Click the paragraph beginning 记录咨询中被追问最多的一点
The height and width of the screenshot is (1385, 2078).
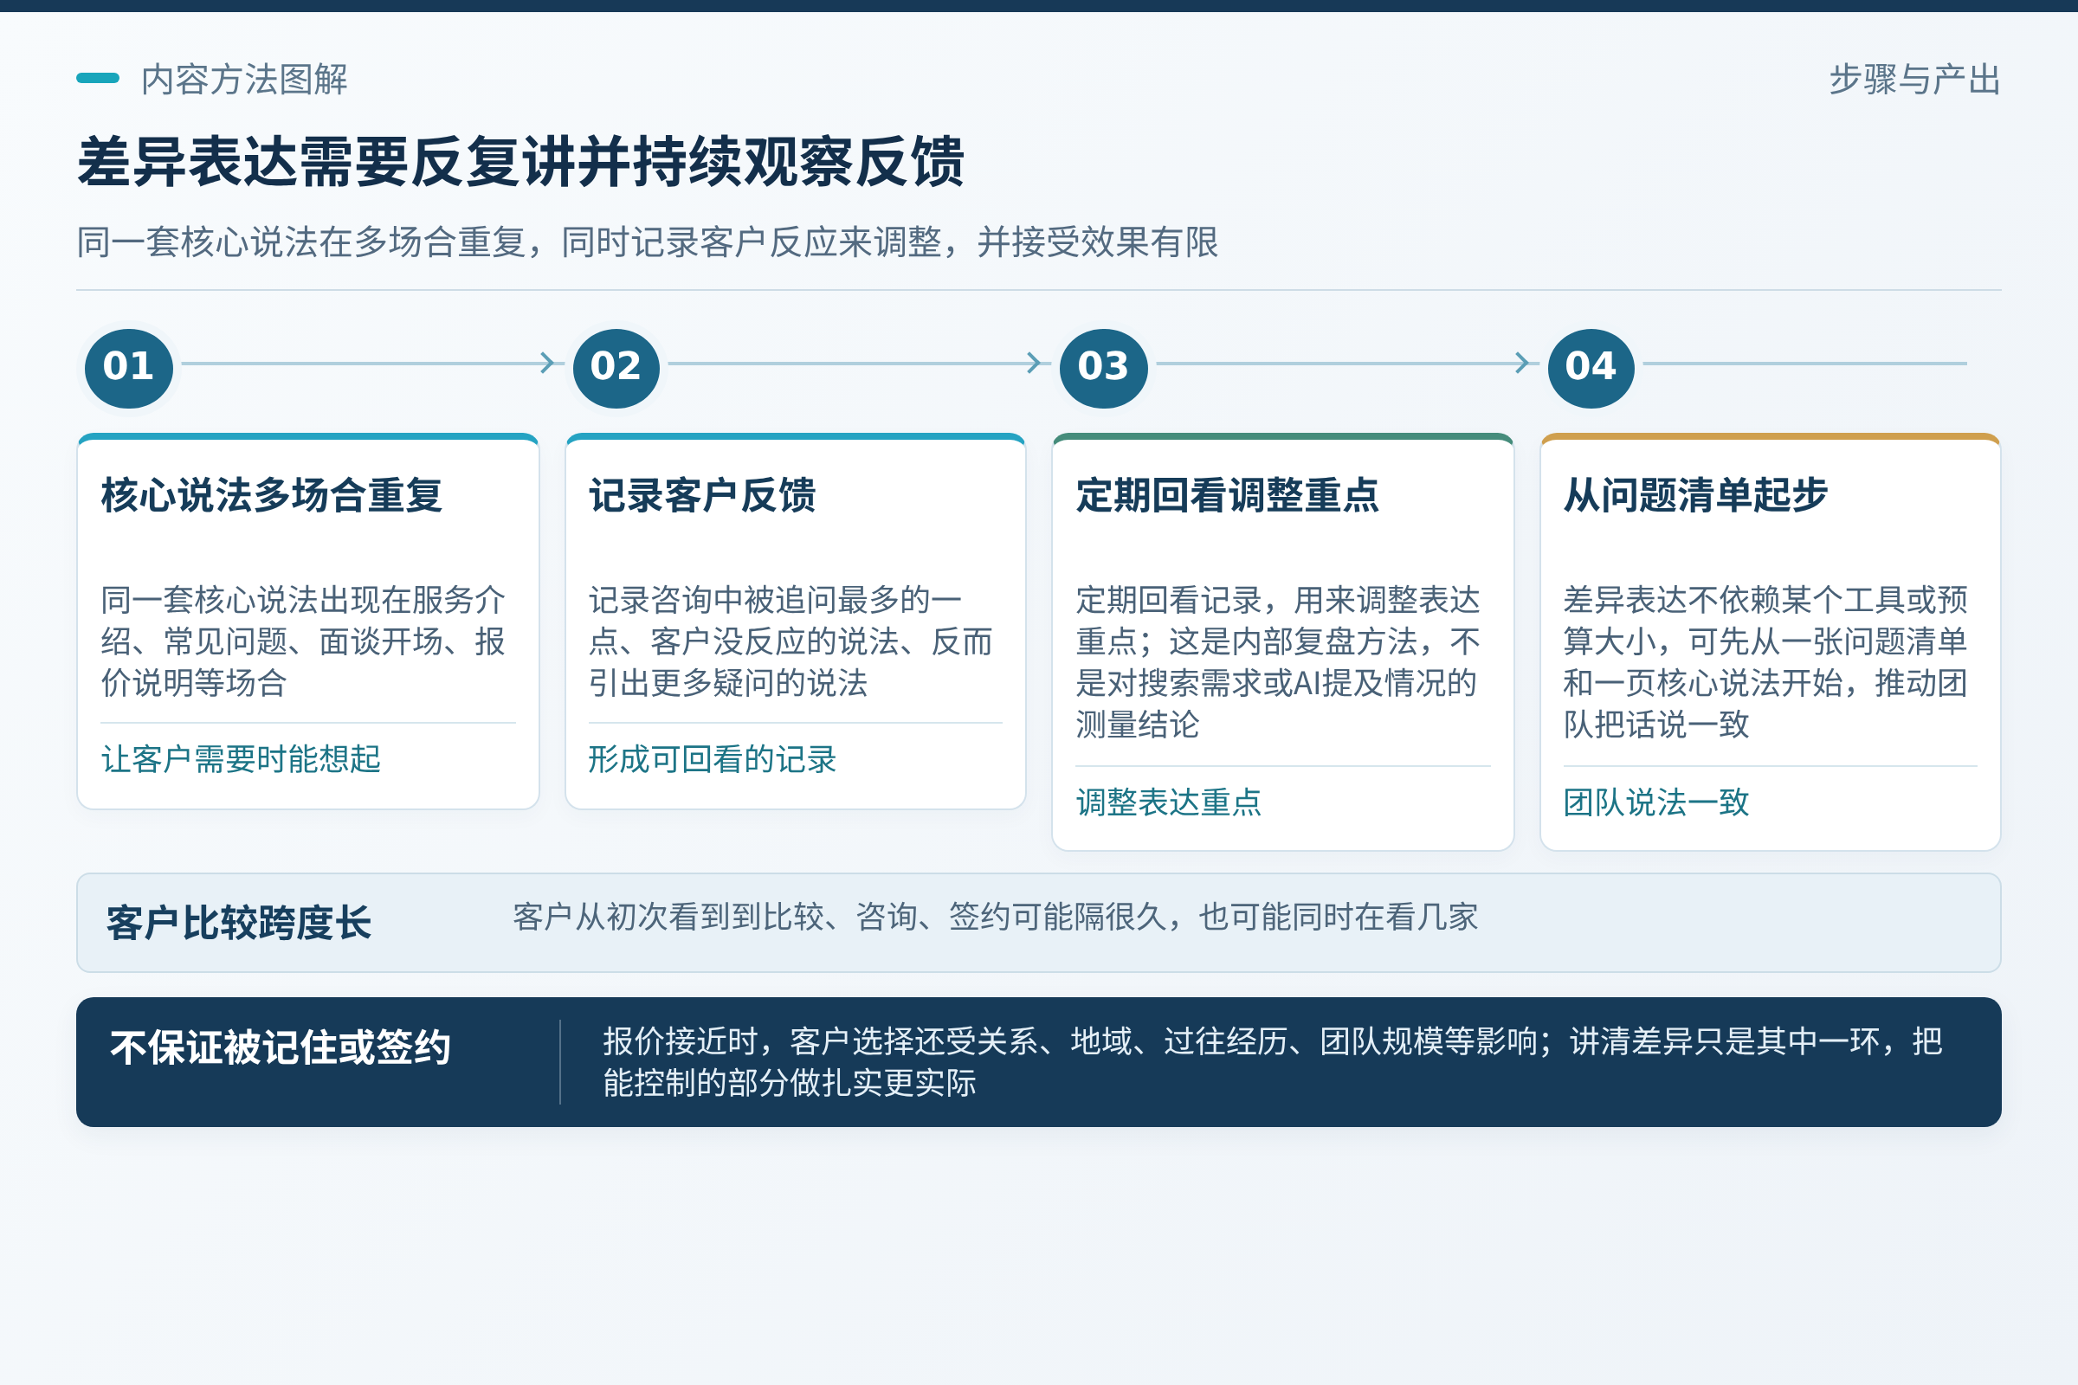[x=791, y=641]
